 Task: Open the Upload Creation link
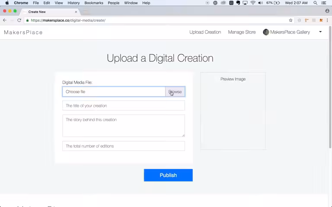pyautogui.click(x=205, y=32)
